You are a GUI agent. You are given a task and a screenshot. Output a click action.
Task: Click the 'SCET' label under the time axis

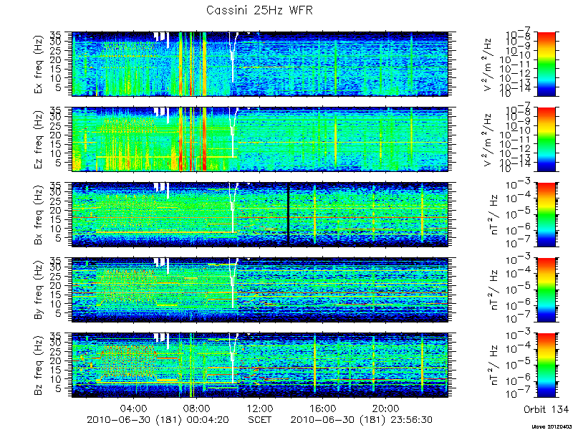(x=259, y=420)
